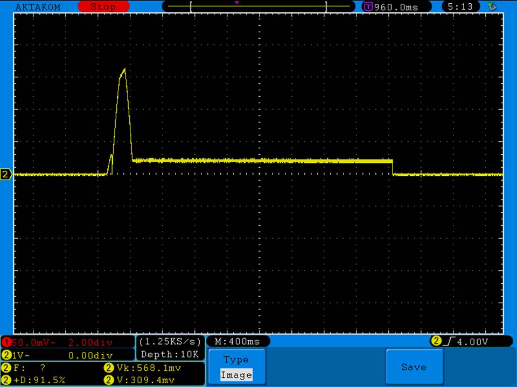Click the channel 2 1V scale readout

click(21, 355)
